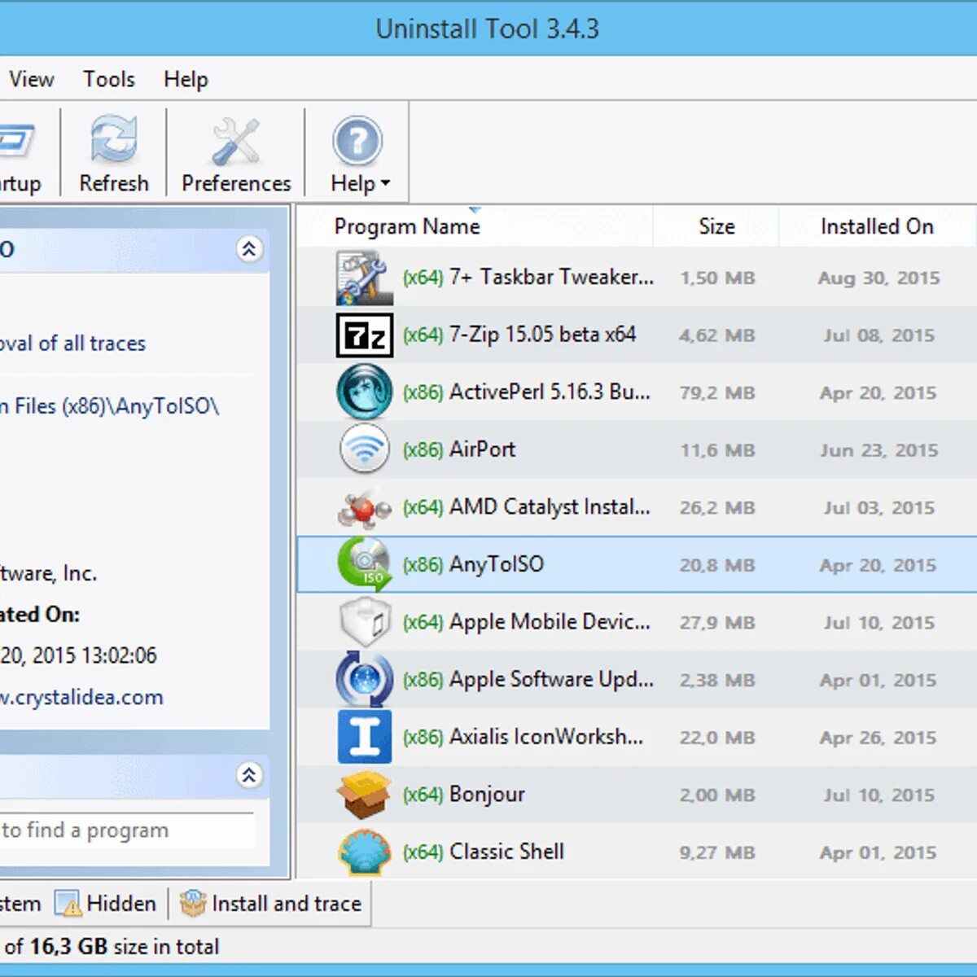Image resolution: width=977 pixels, height=977 pixels.
Task: Click the 9,27 MB size cell
Action: tap(717, 852)
